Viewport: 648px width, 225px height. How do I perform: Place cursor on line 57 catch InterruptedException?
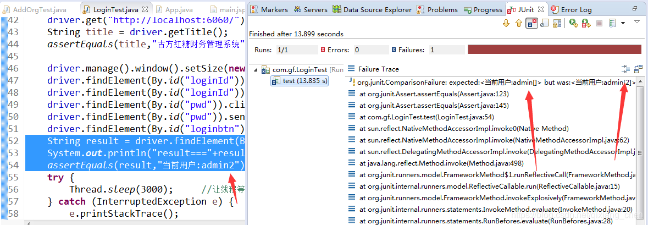click(141, 201)
